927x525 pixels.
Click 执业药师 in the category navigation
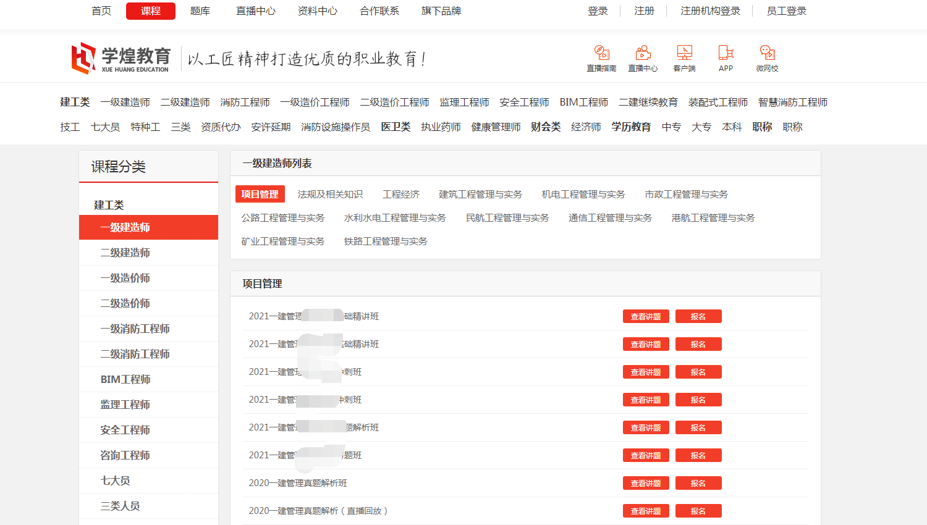click(441, 127)
